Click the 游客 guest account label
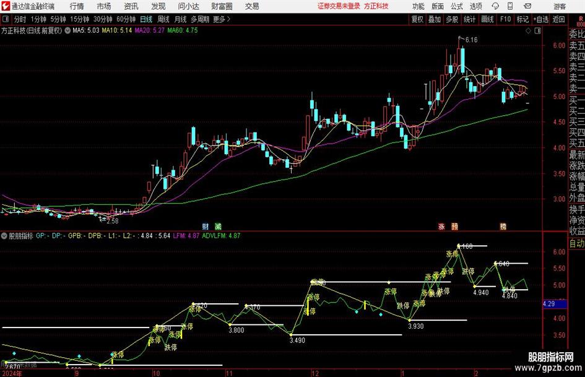The height and width of the screenshot is (377, 585). pos(560,6)
